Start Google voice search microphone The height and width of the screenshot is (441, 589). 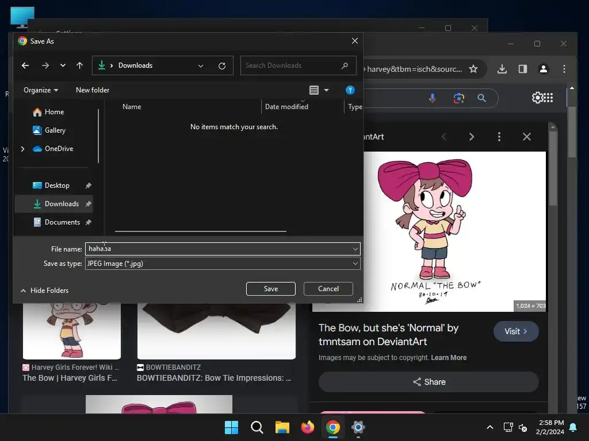[x=433, y=98]
